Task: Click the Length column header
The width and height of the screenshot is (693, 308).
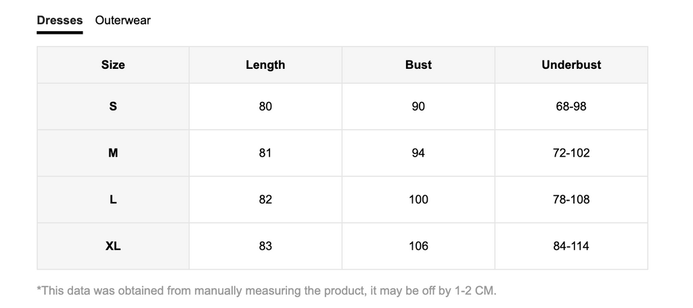Action: click(x=265, y=65)
